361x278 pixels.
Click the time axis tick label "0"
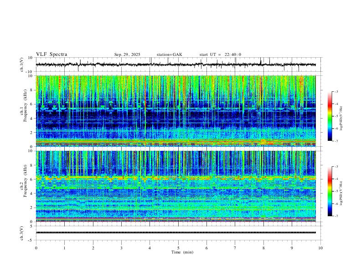tap(36, 248)
